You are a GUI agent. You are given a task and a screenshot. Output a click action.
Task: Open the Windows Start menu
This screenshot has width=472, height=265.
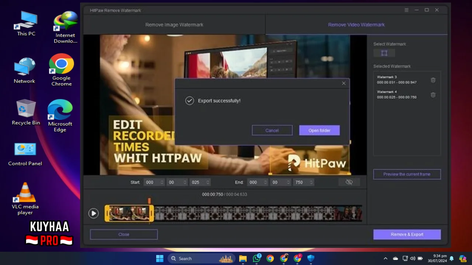(x=160, y=258)
